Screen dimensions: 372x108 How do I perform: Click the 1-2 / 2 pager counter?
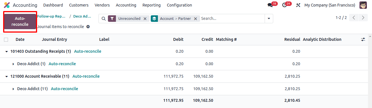point(341,18)
